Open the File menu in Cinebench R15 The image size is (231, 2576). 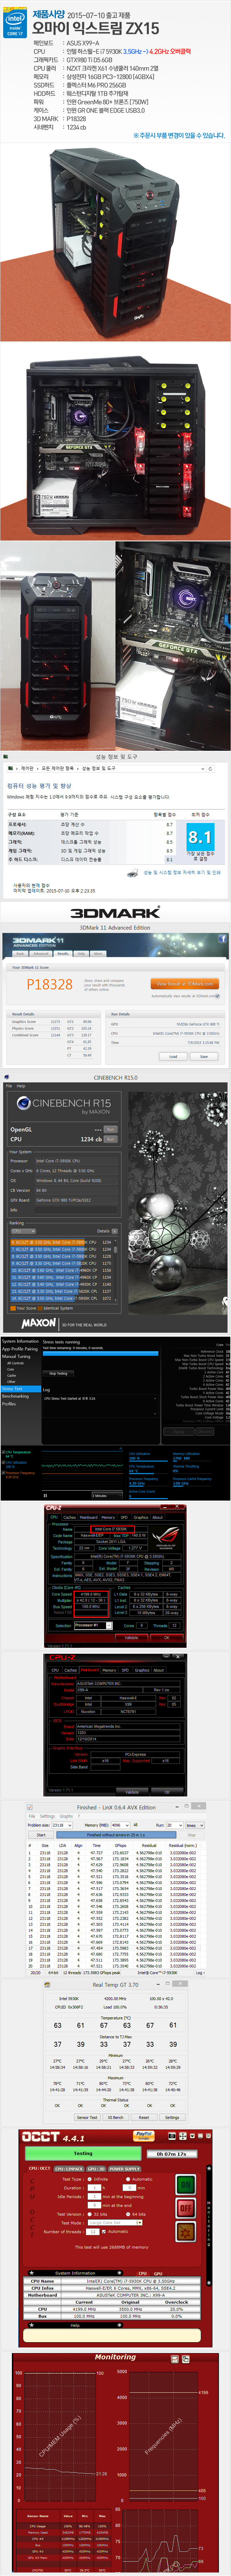click(x=9, y=1086)
